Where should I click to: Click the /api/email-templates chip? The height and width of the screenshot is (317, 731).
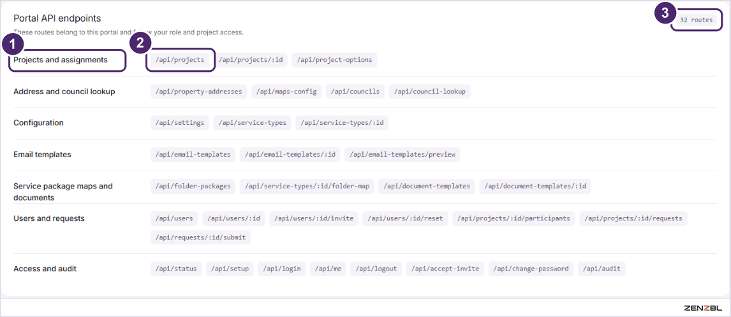[193, 155]
